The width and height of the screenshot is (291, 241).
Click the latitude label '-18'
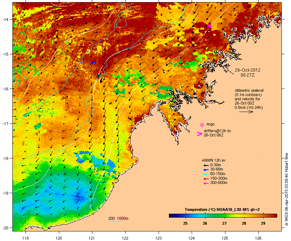[5, 158]
